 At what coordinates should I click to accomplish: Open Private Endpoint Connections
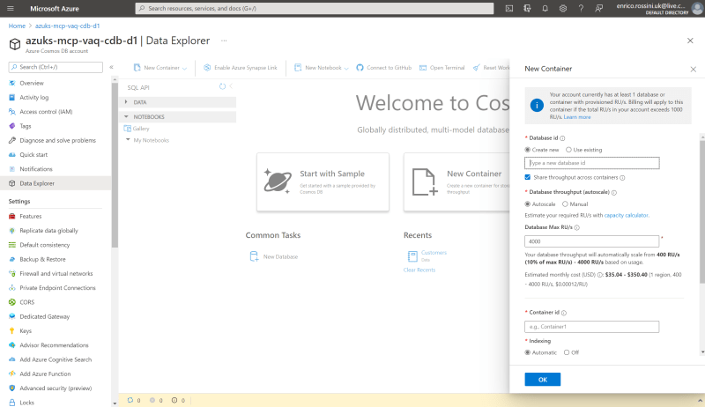[56, 288]
